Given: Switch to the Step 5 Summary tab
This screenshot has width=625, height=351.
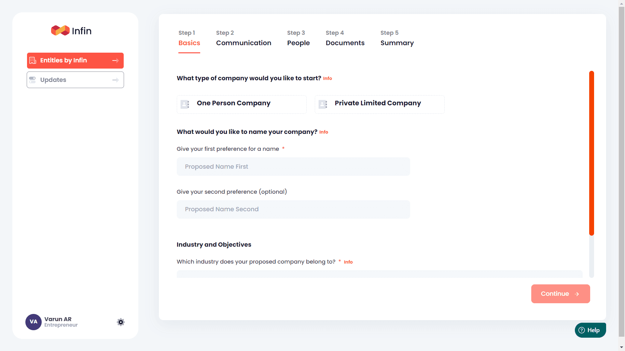Looking at the screenshot, I should (397, 43).
